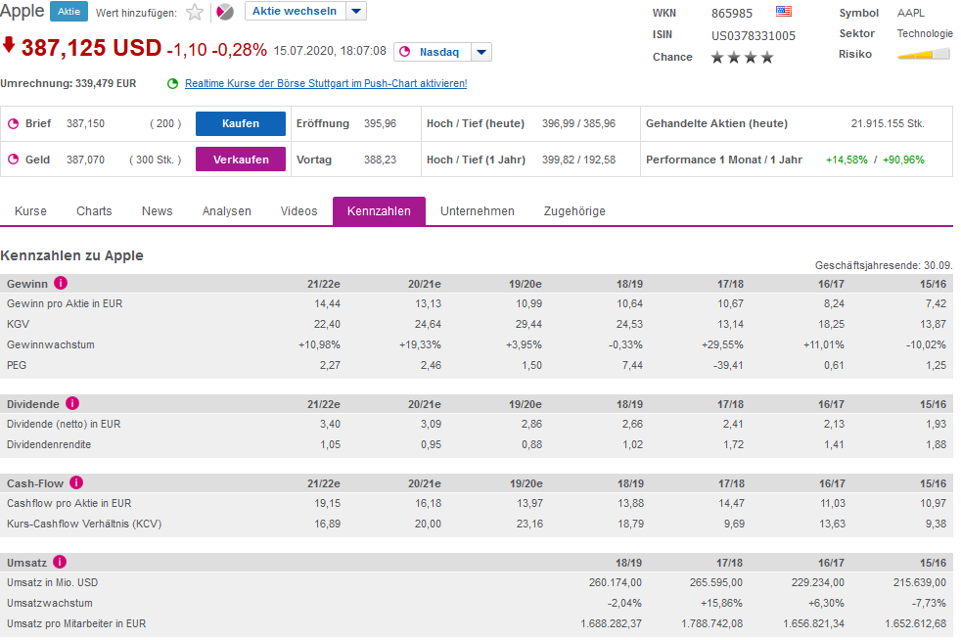Click the Geld push-quote icon
Screen dimensions: 961x640
tap(13, 160)
